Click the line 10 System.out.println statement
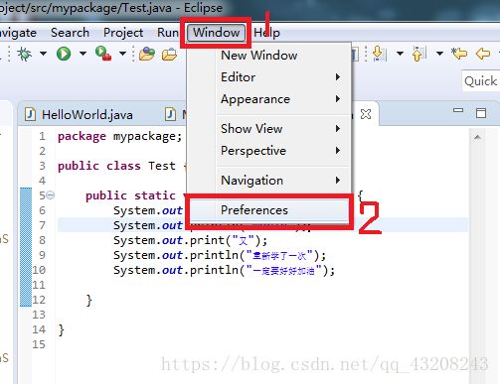The image size is (500, 384). 225,270
